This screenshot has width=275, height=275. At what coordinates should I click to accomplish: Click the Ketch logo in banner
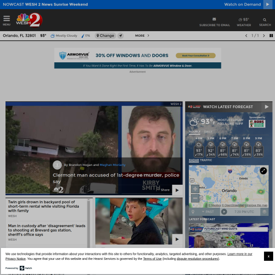click(26, 268)
